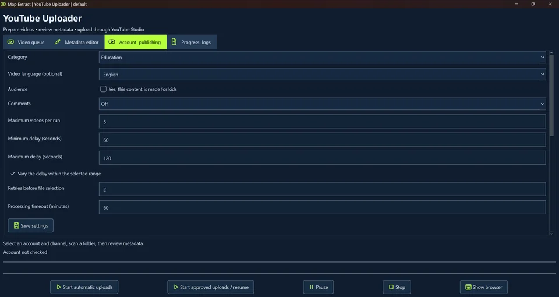Click the Save settings button
Viewport: 559px width, 297px height.
[x=31, y=225]
